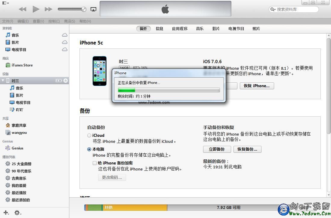The image size is (331, 218).
Task: Open the 家庭共享 home sharing item
Action: [x=19, y=125]
